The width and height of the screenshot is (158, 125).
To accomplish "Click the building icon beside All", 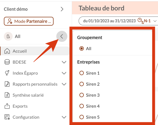I will pos(8,36).
